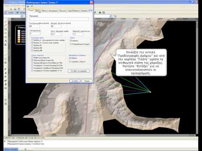Click the yellow swatch in the elevation legend
The height and width of the screenshot is (151, 202).
(19, 42)
